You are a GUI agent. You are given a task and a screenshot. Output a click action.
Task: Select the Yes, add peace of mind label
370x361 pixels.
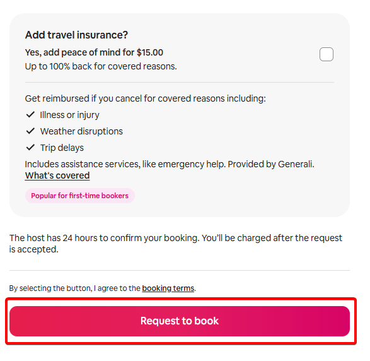pos(94,52)
